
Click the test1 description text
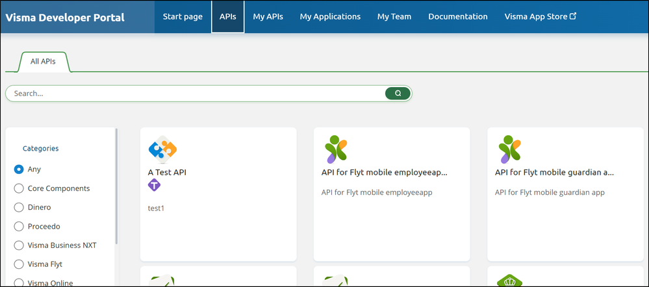click(x=156, y=208)
